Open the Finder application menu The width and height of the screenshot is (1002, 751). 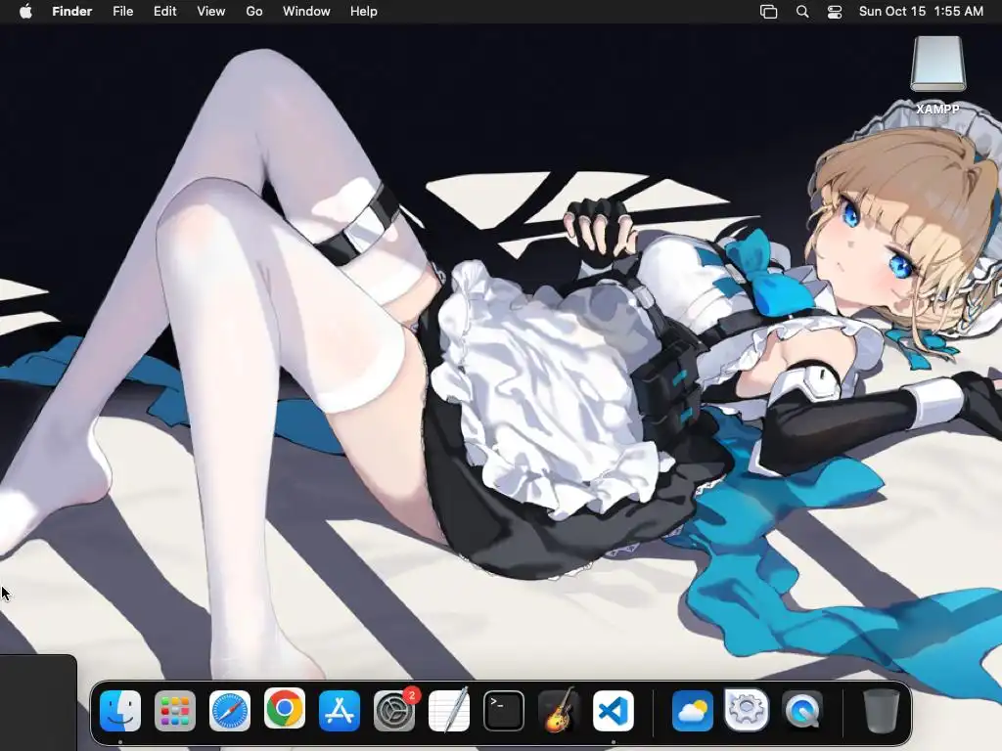coord(72,12)
